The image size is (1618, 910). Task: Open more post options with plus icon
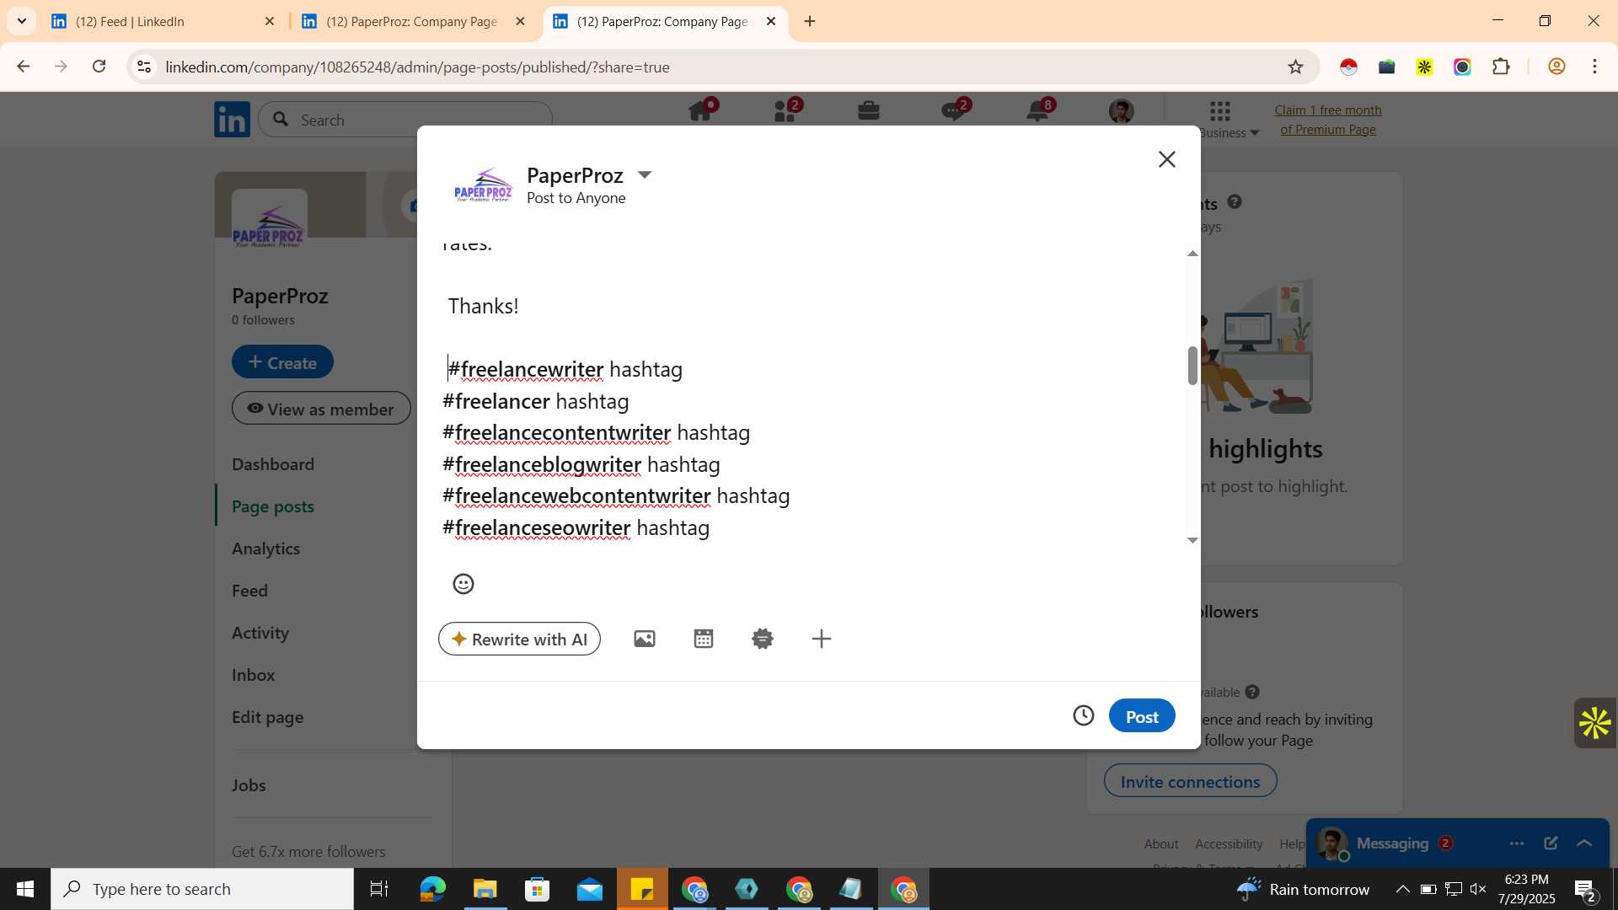tap(822, 639)
